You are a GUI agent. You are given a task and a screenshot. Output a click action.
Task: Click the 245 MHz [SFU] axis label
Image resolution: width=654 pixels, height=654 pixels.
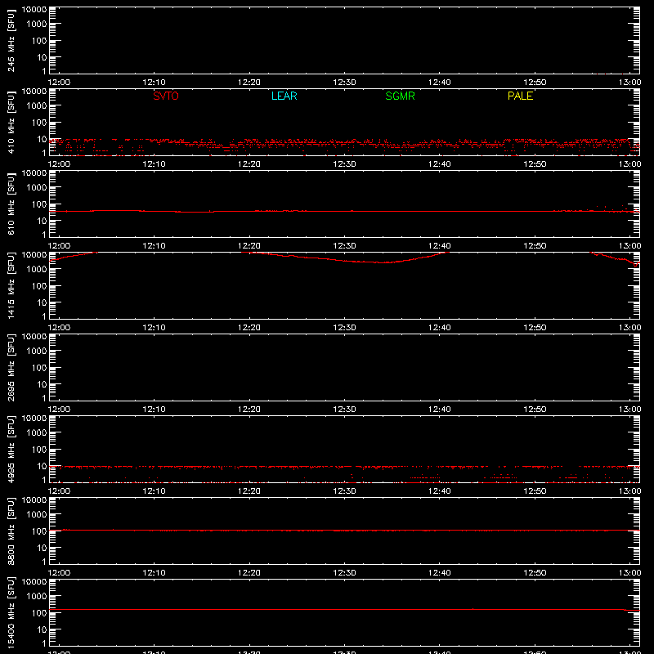click(x=11, y=40)
